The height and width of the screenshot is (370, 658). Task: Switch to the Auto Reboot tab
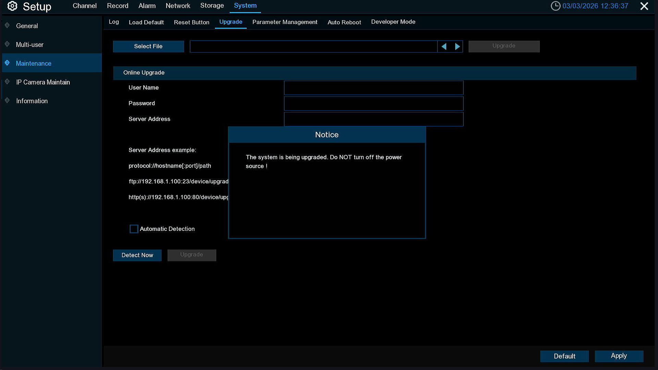point(344,22)
